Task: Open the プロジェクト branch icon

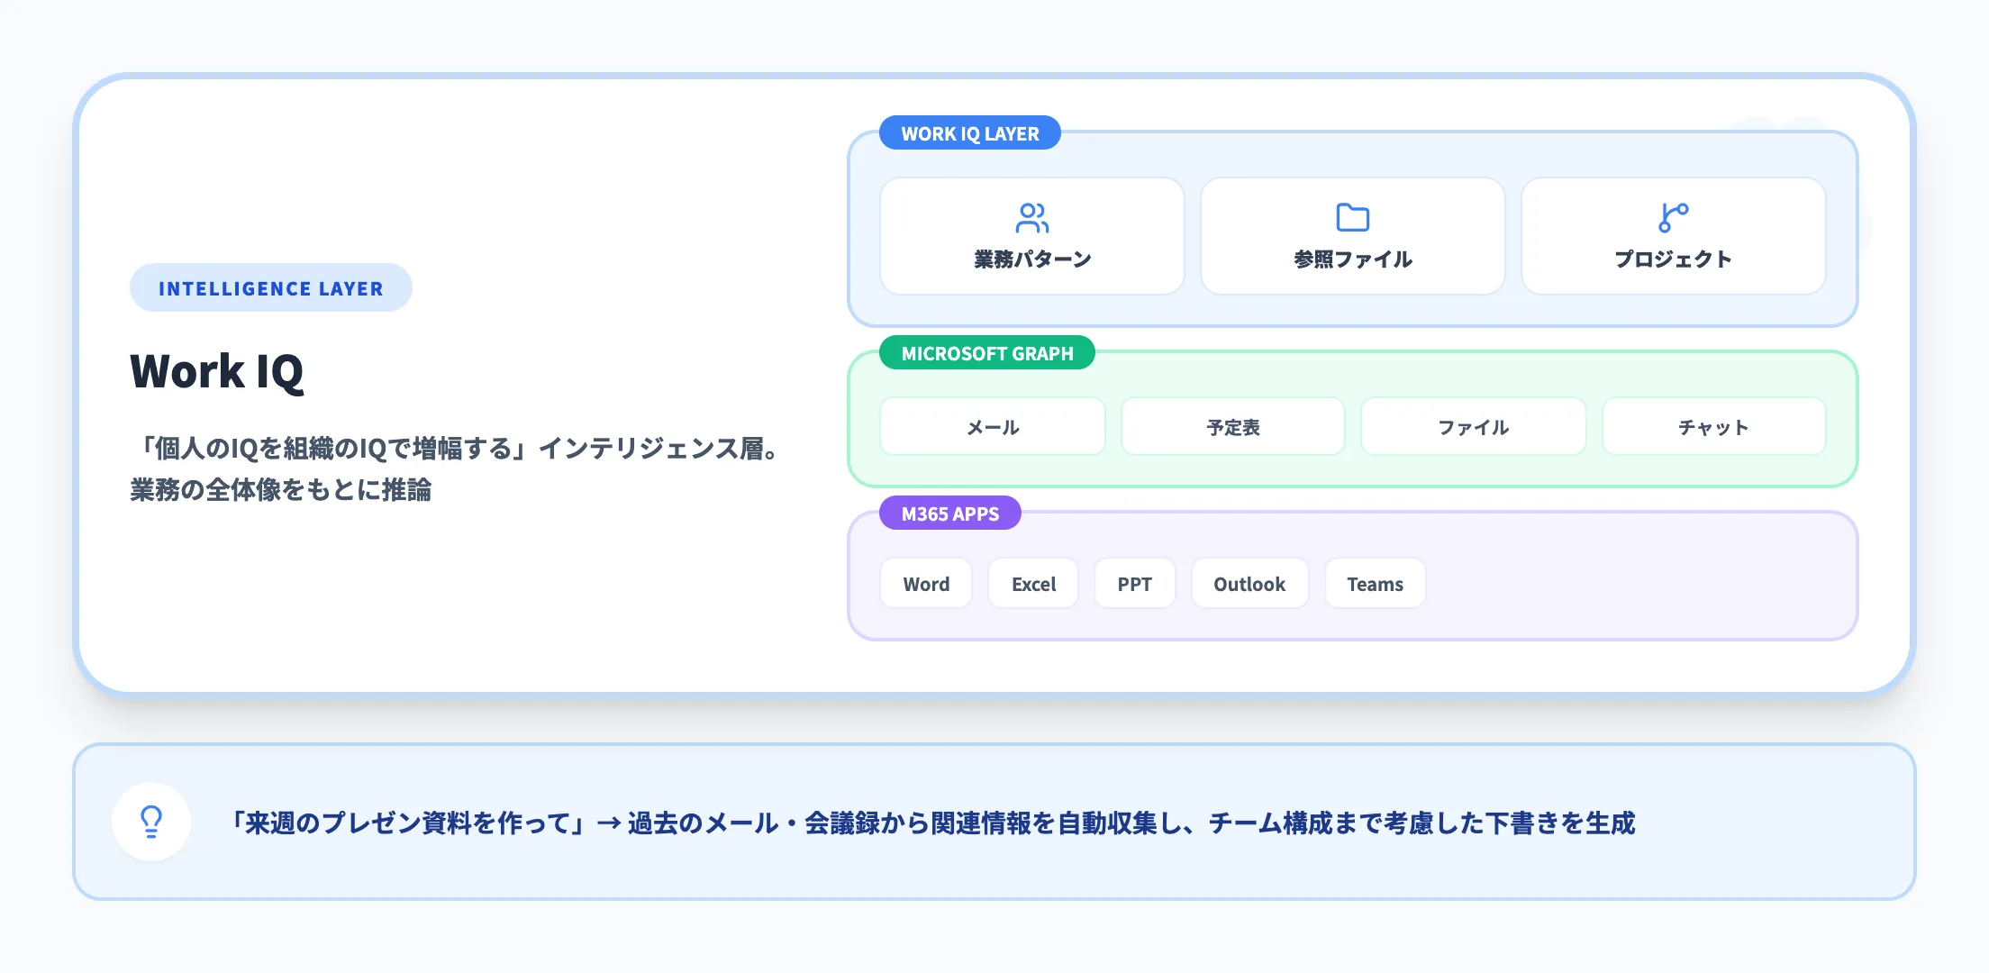Action: (x=1674, y=216)
